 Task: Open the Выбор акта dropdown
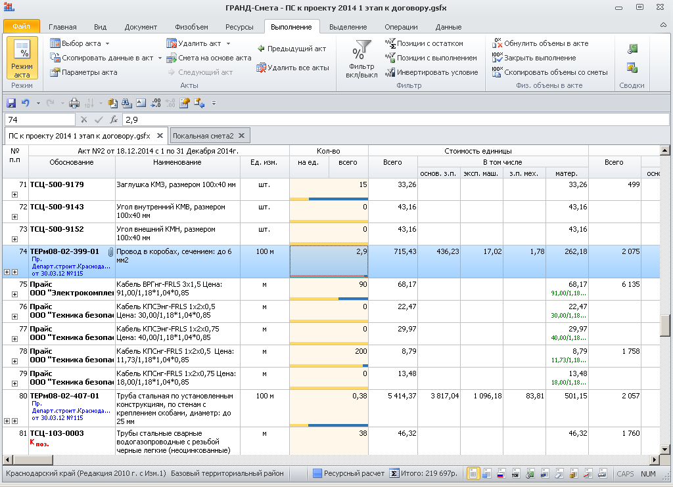[x=81, y=43]
